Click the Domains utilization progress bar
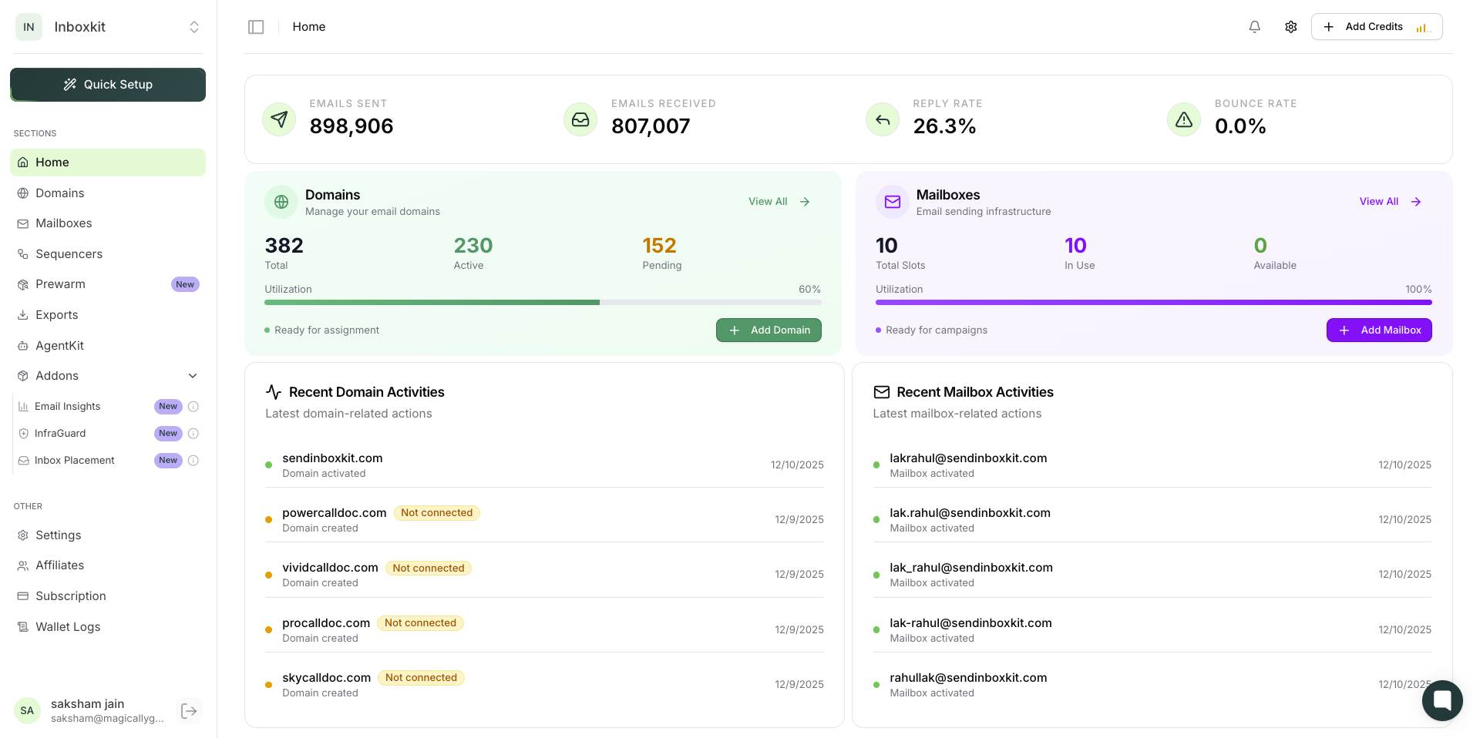This screenshot has width=1480, height=738. point(542,303)
